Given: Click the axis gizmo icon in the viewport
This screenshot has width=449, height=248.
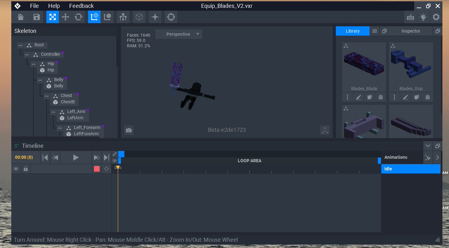Looking at the screenshot, I should pyautogui.click(x=325, y=130).
